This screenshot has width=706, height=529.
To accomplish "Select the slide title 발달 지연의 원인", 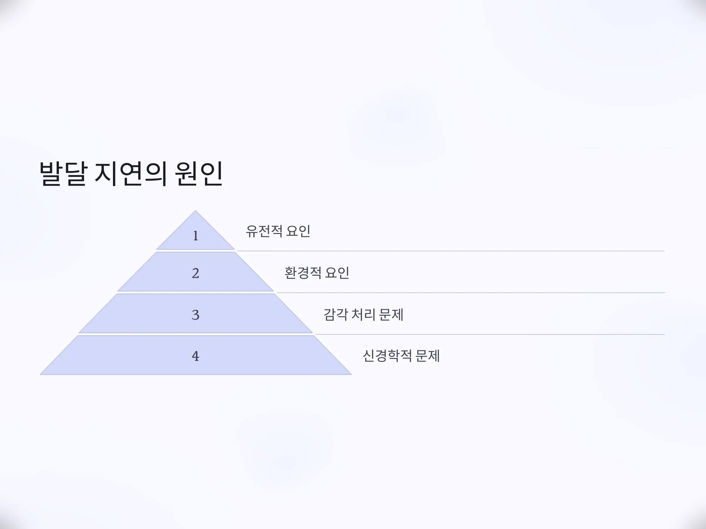I will coord(131,174).
